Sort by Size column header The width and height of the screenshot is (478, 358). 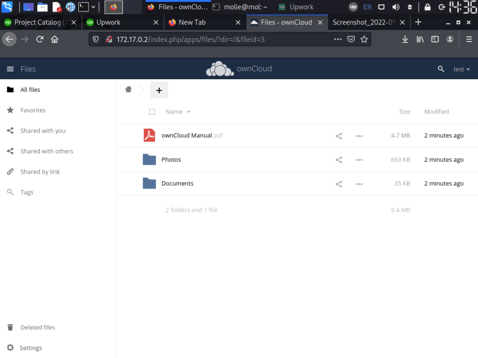[404, 112]
